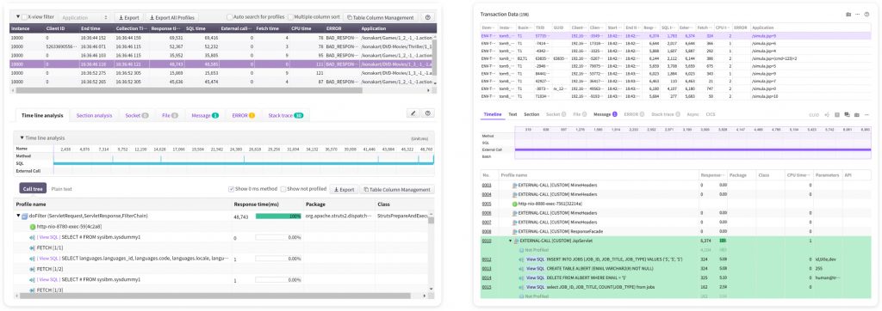This screenshot has width=882, height=311.
Task: Click the 100% response time bar for doFilter
Action: (x=278, y=216)
